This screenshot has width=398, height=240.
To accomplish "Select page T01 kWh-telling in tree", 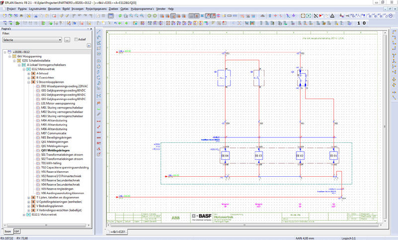I will click(x=51, y=163).
